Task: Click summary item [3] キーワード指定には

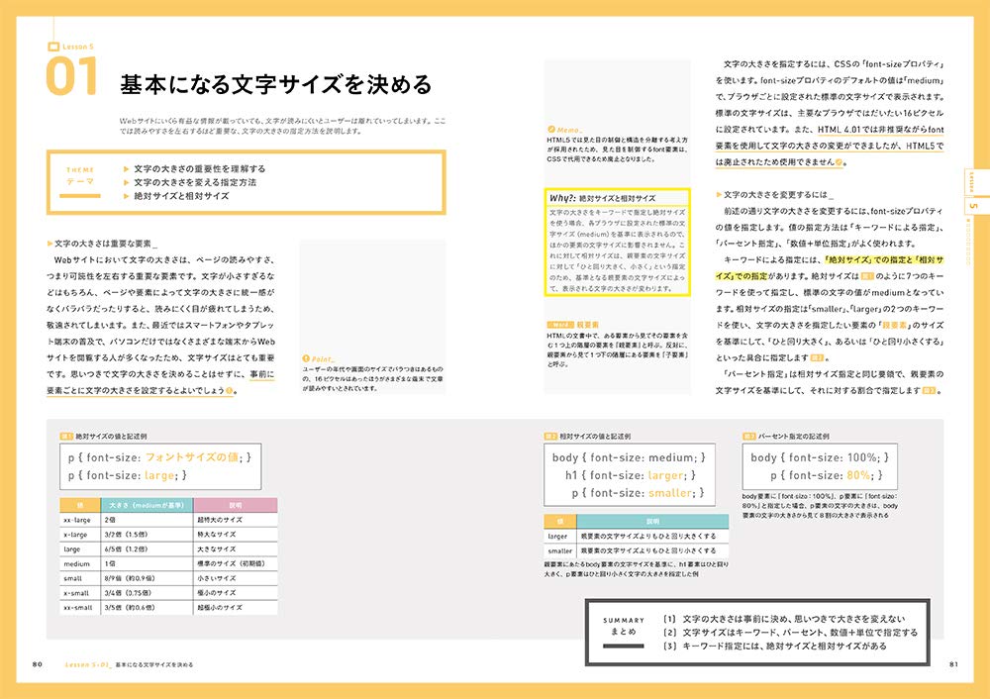Action: pyautogui.click(x=775, y=647)
